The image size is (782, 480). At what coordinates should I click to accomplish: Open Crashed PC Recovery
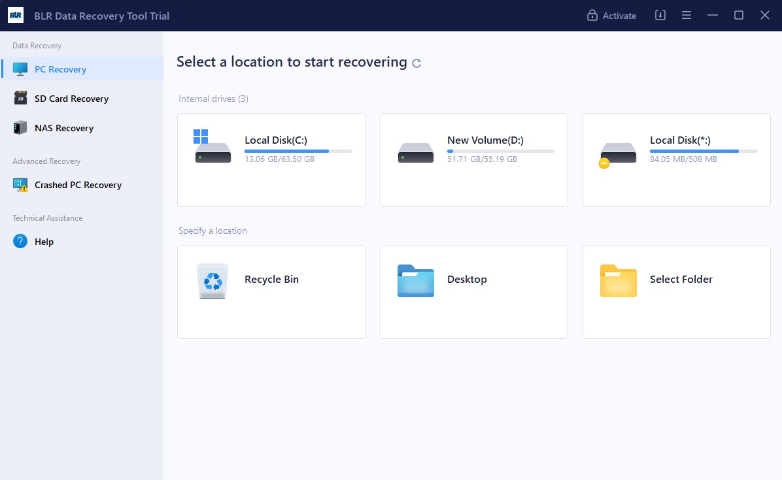pyautogui.click(x=82, y=185)
